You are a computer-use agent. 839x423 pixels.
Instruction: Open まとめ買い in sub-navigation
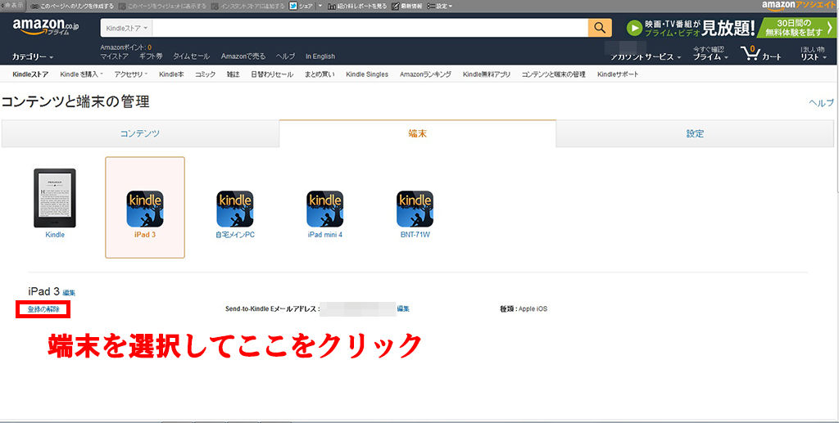320,74
